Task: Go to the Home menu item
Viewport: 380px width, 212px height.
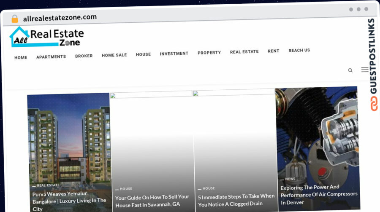Action: coord(21,58)
